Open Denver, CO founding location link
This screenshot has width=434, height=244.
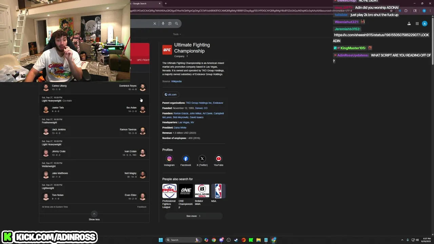coord(201,108)
